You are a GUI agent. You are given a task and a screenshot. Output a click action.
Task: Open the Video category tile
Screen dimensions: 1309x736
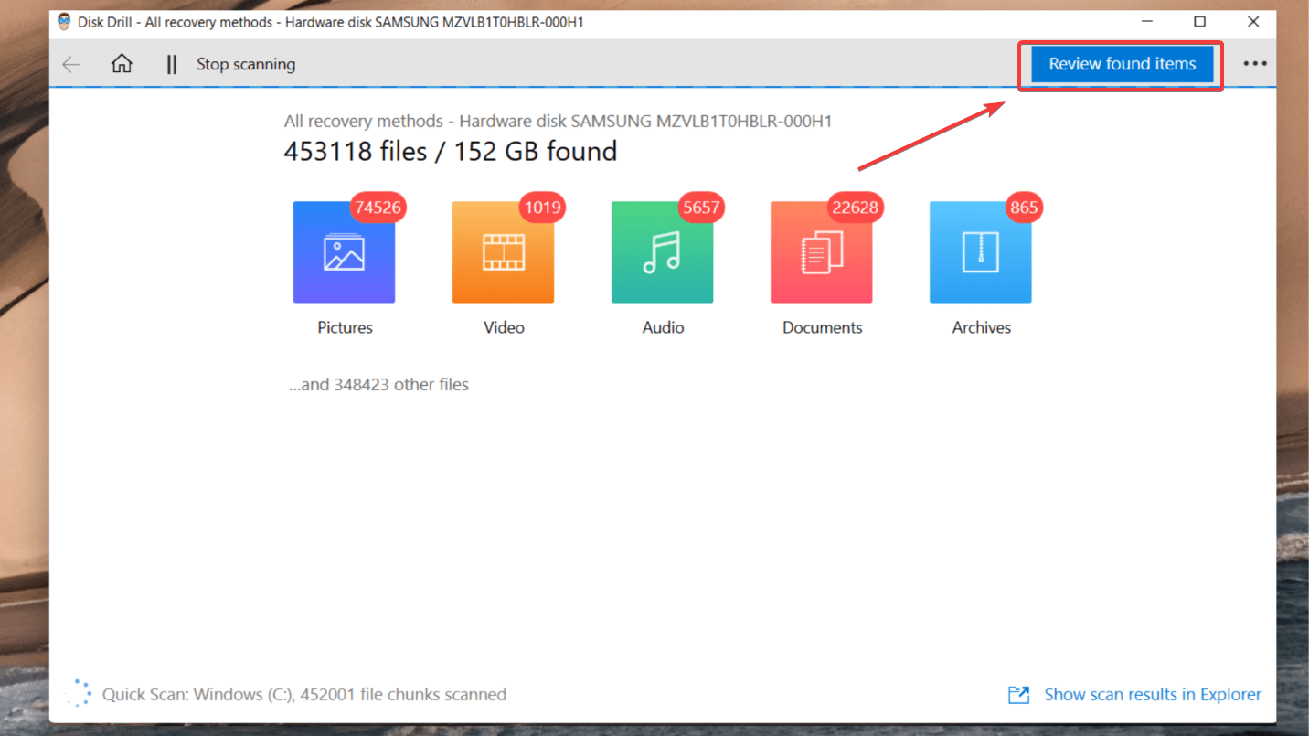(503, 252)
